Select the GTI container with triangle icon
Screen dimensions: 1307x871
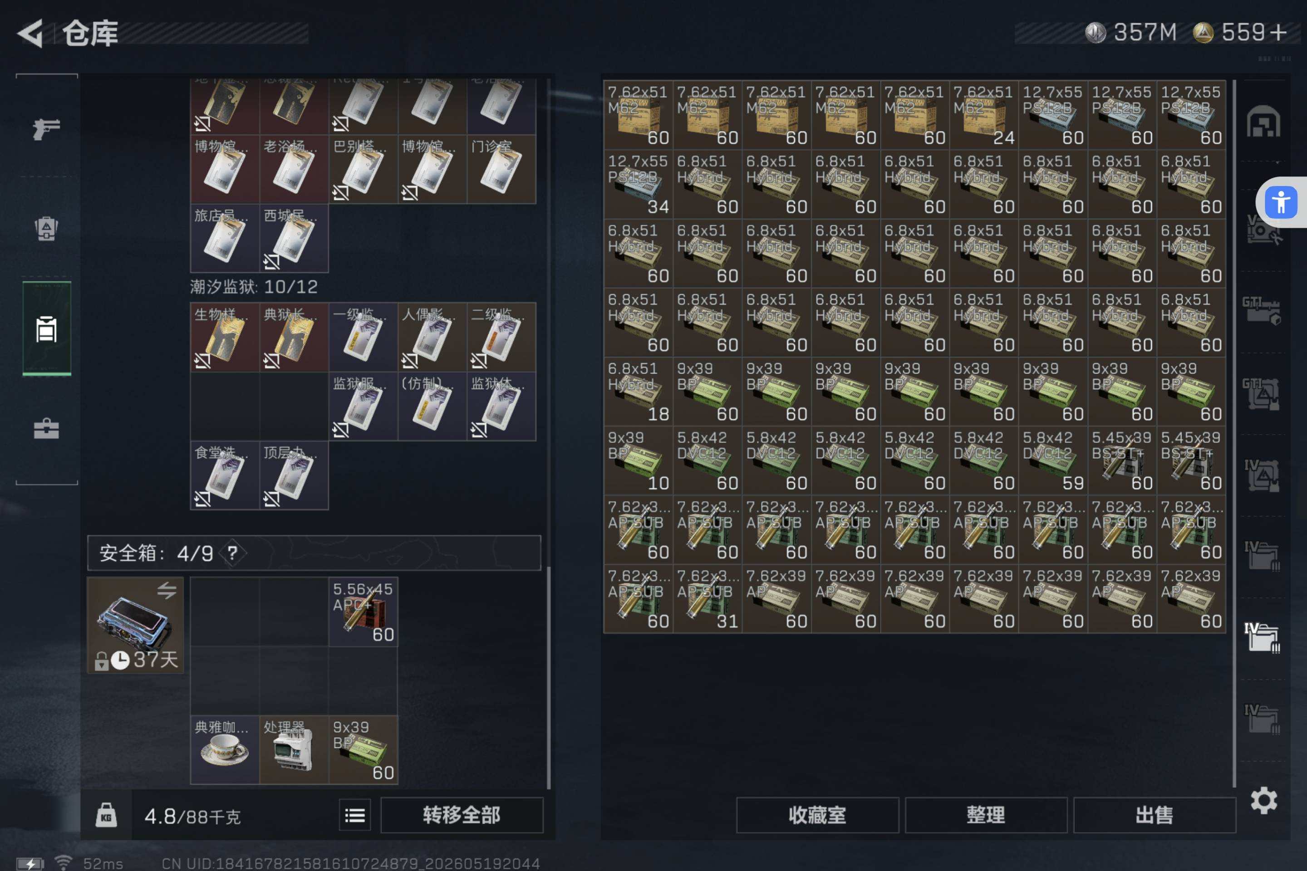click(x=1262, y=393)
